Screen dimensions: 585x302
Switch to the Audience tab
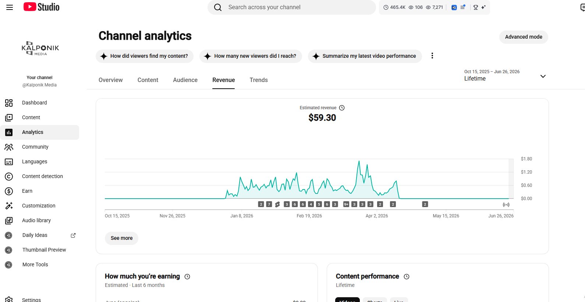tap(185, 80)
